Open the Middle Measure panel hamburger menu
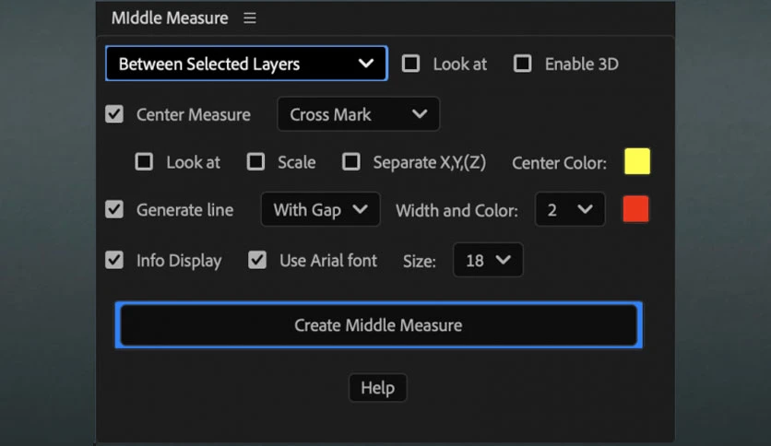Screen dimensions: 771x446 pos(250,18)
